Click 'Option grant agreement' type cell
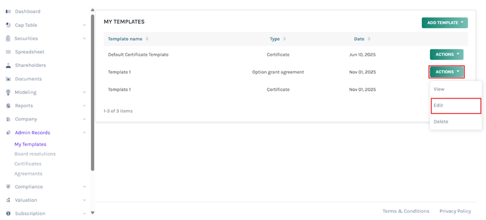The image size is (486, 220). 278,72
